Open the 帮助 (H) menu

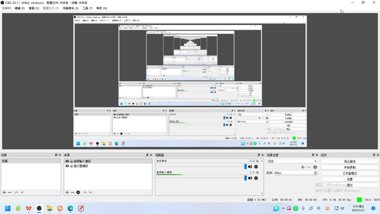(102, 8)
